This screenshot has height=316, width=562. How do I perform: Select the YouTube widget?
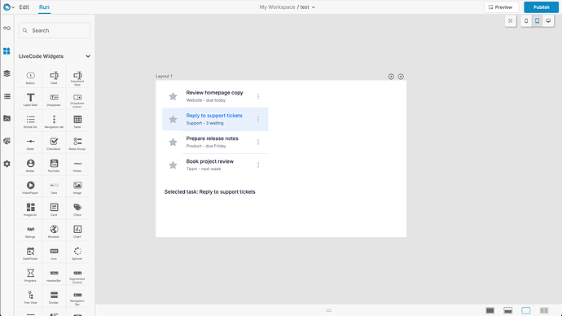point(54,165)
